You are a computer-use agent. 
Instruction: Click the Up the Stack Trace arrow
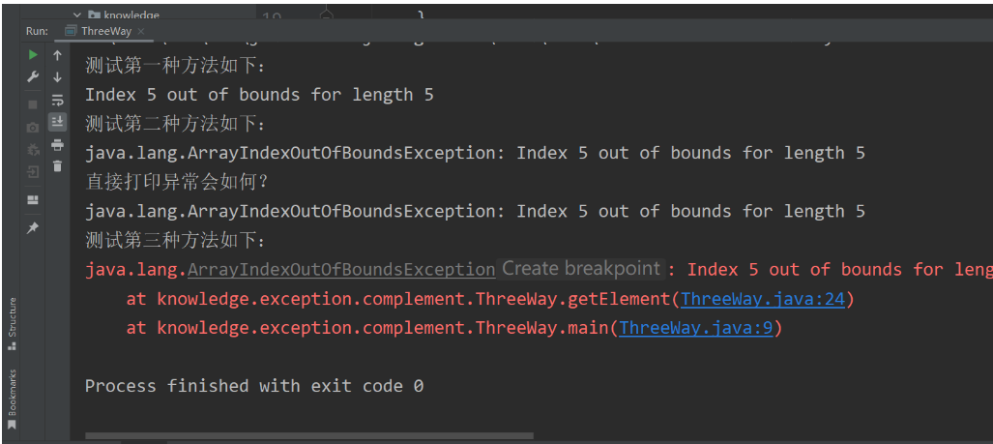click(58, 56)
